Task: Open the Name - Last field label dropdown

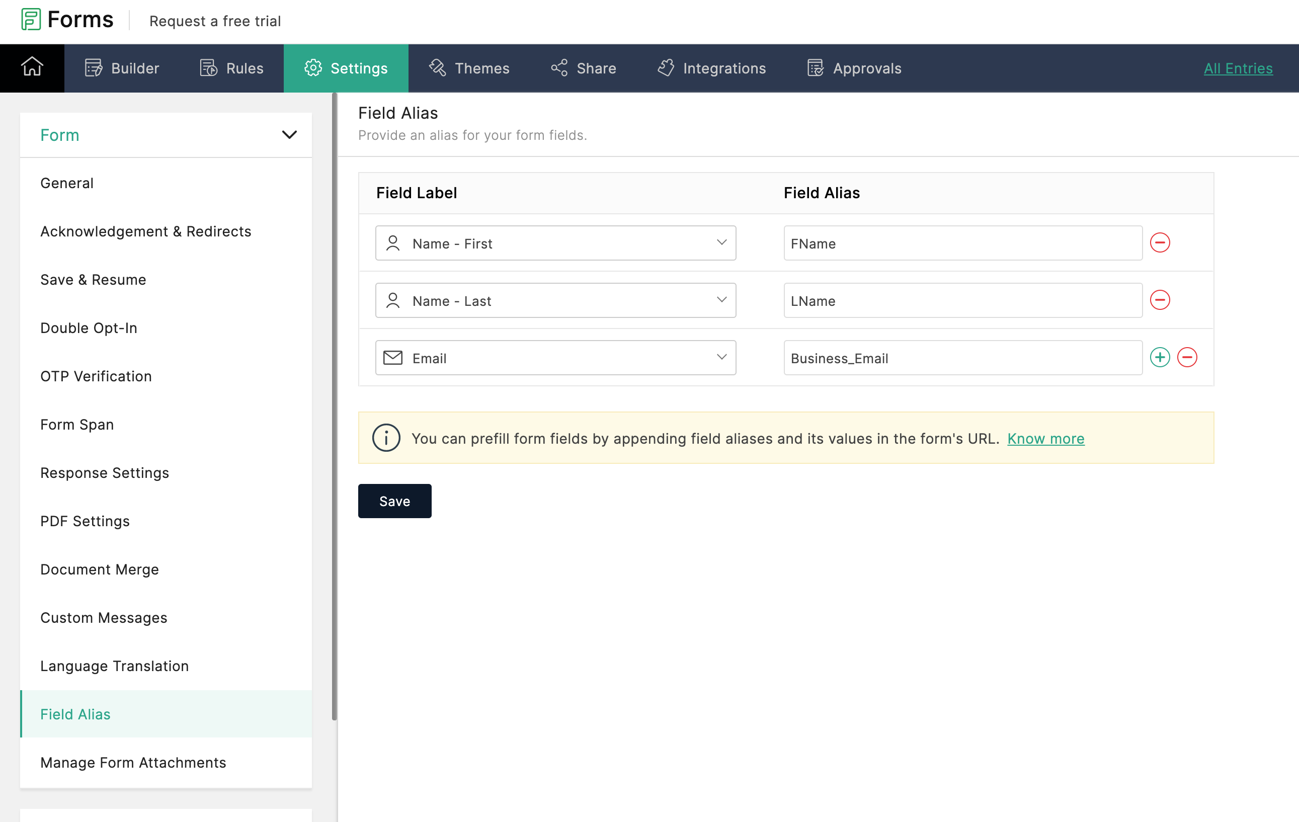Action: click(x=555, y=300)
